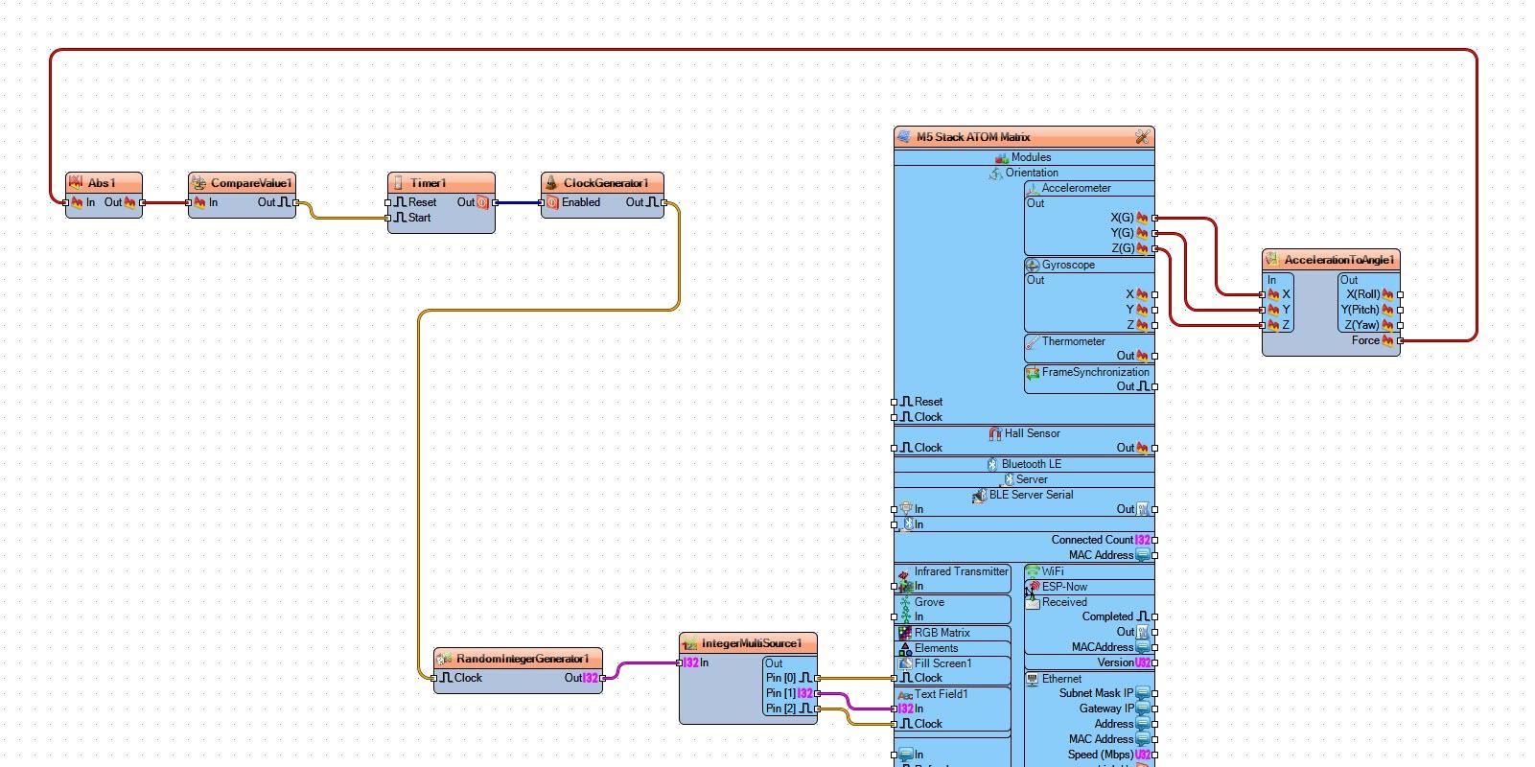Click the Orientation icon
The image size is (1535, 767).
(996, 173)
